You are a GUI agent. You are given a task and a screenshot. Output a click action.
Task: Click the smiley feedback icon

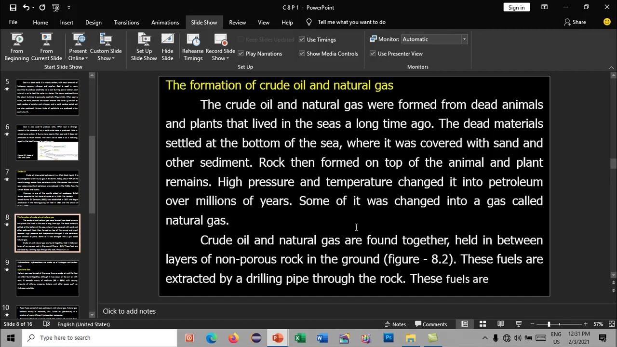pyautogui.click(x=607, y=22)
